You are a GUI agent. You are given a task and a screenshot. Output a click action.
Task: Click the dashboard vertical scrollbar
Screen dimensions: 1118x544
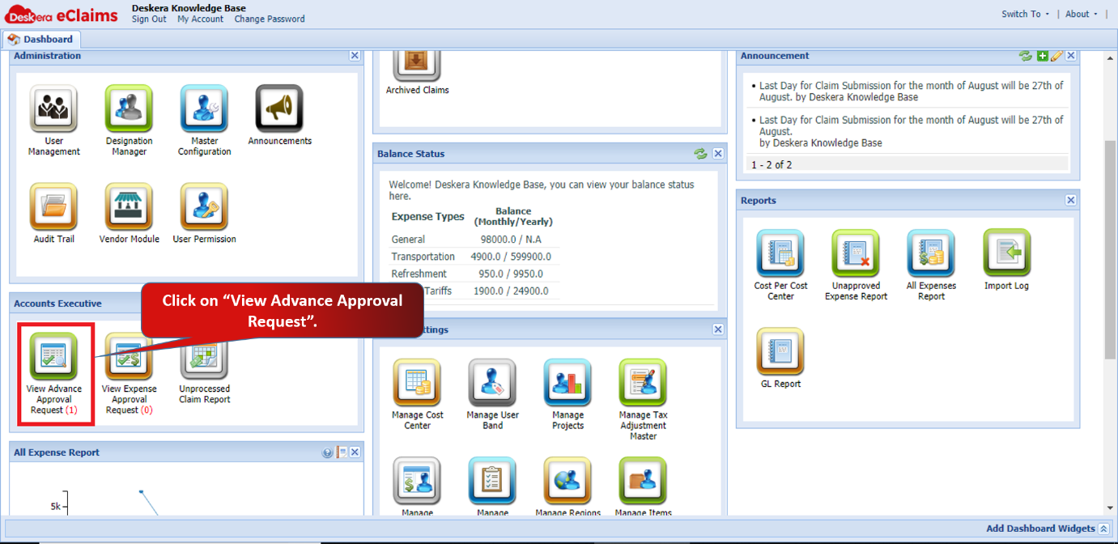click(x=1110, y=249)
